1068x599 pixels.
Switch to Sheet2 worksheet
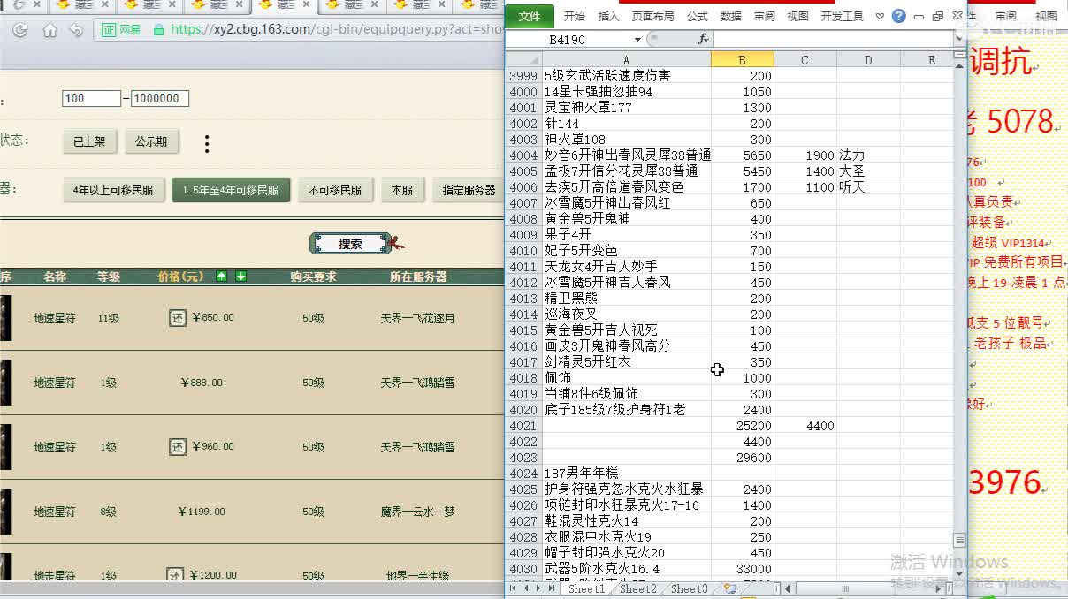pyautogui.click(x=637, y=588)
